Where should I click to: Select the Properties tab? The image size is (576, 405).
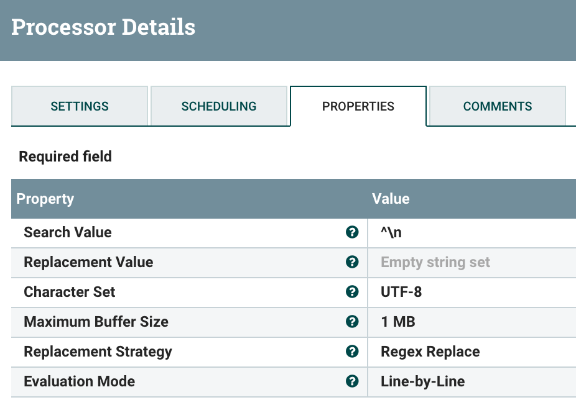coord(358,106)
